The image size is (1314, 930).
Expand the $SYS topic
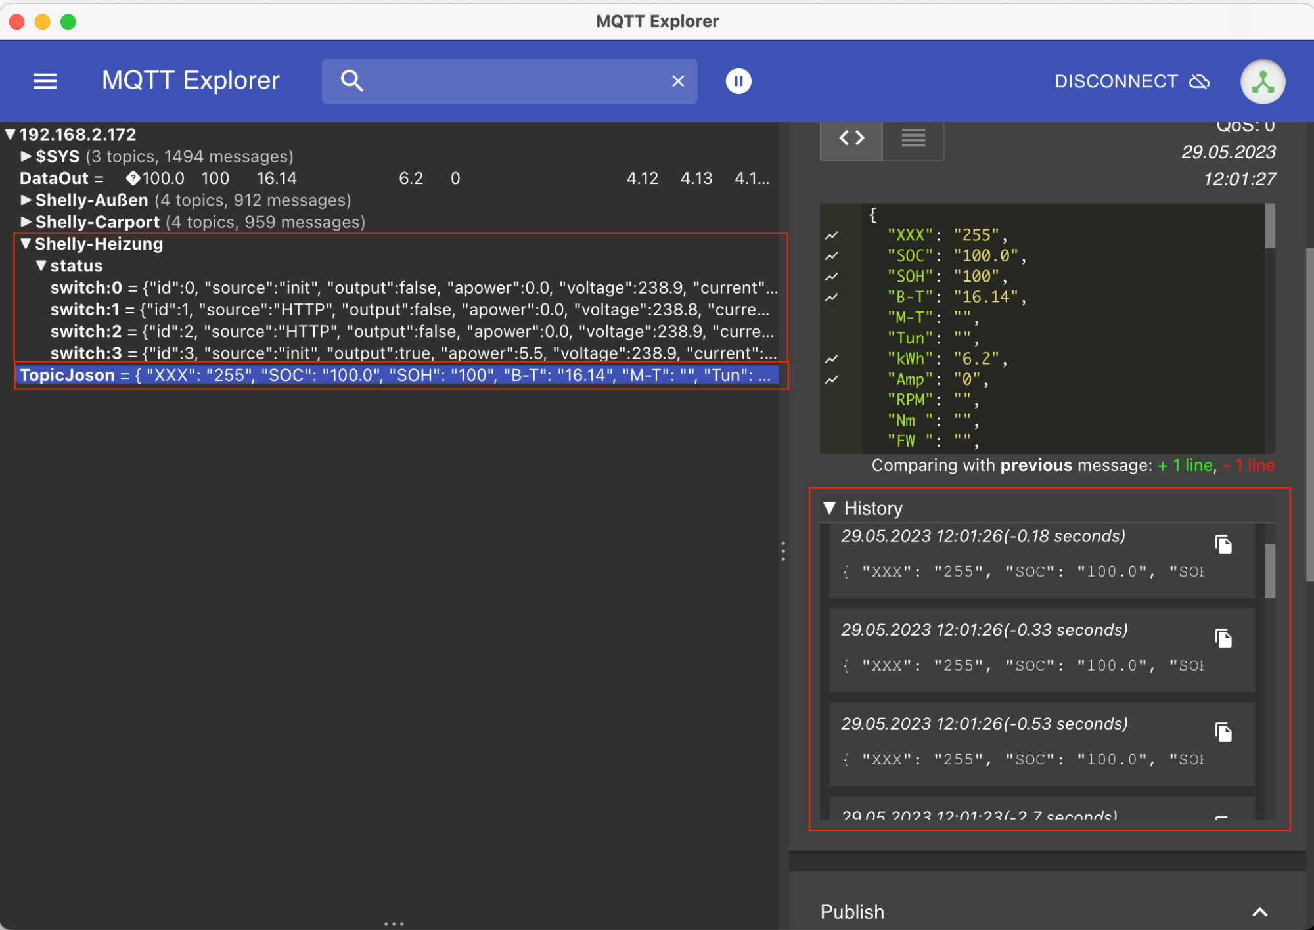pos(26,156)
